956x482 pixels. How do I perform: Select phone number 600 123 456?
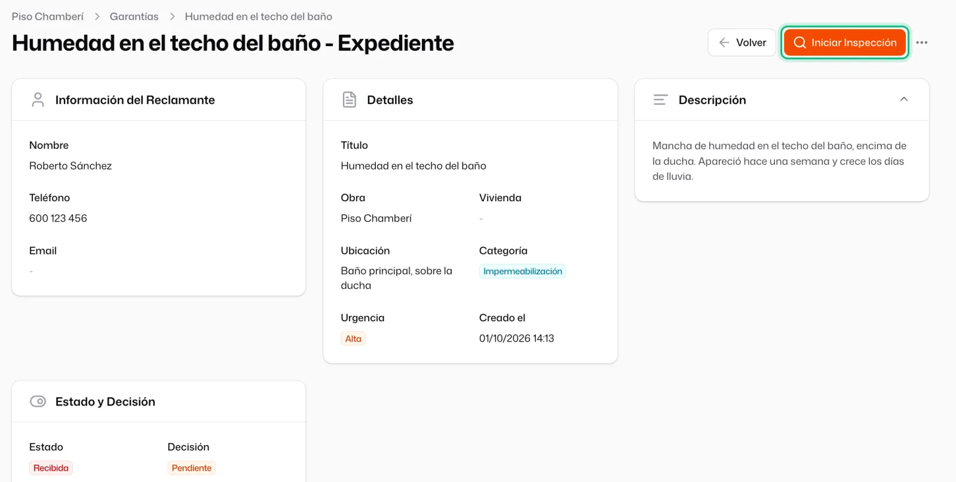pos(58,219)
